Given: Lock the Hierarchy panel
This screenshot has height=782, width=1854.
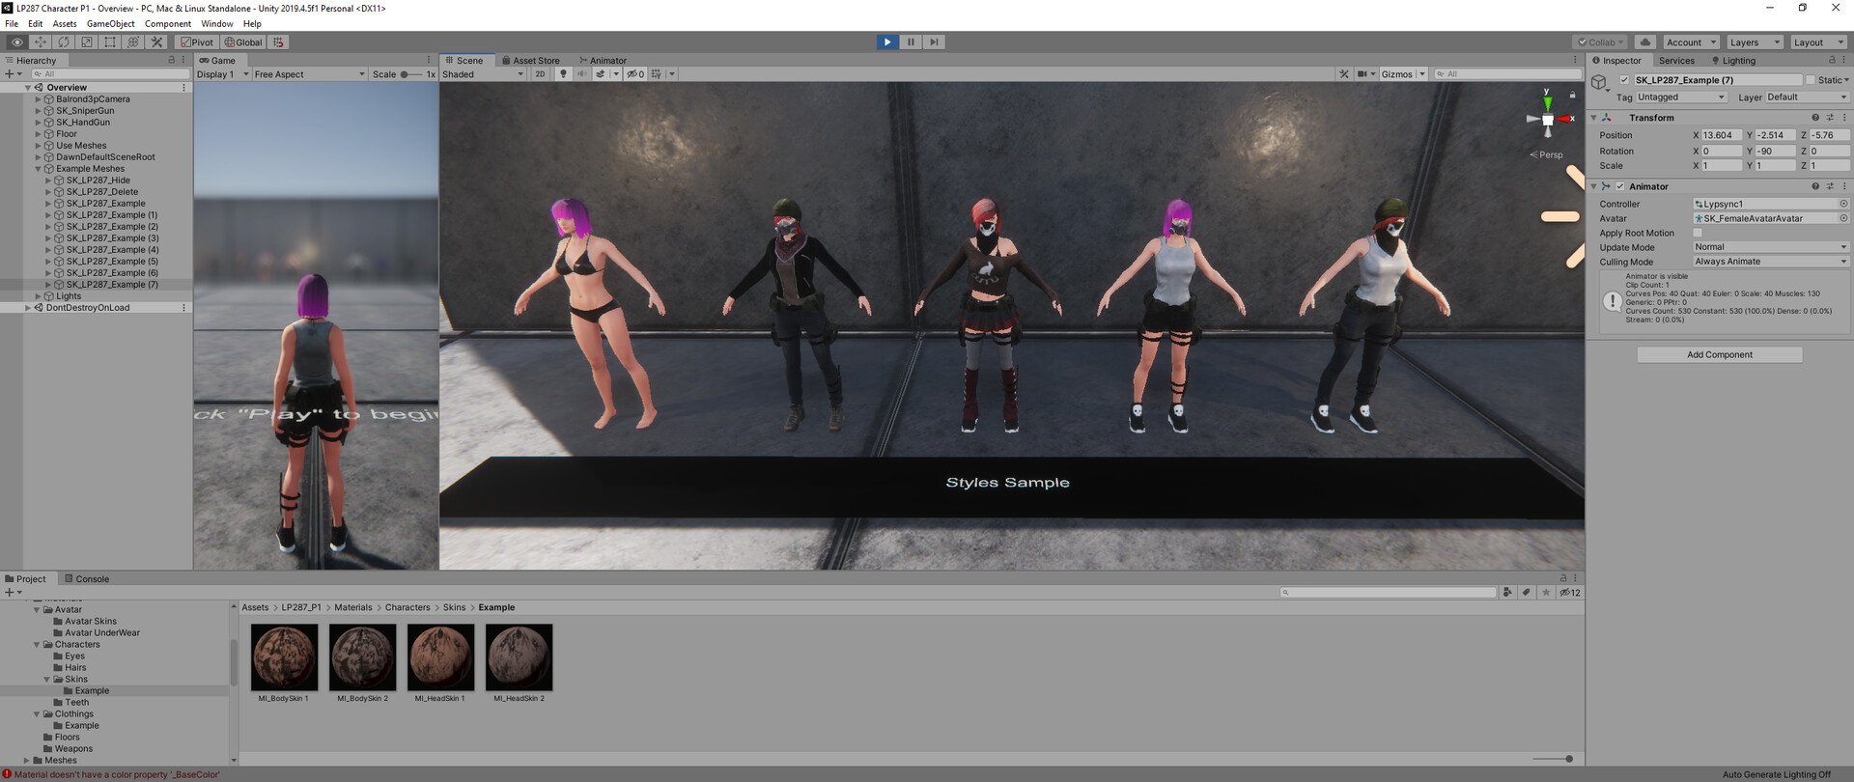Looking at the screenshot, I should pos(172,60).
